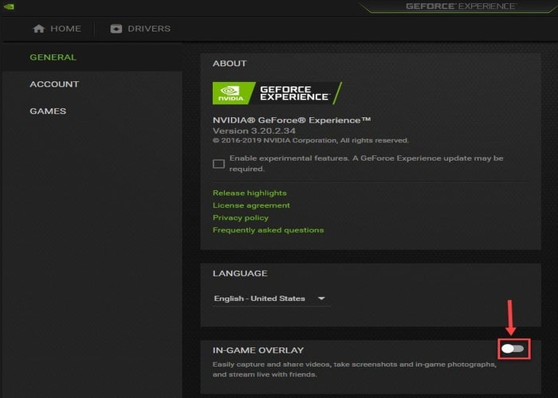This screenshot has width=558, height=398.
Task: Select GAMES in the settings sidebar
Action: pos(48,111)
